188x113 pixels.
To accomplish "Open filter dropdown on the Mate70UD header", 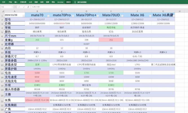I will coord(122,16).
